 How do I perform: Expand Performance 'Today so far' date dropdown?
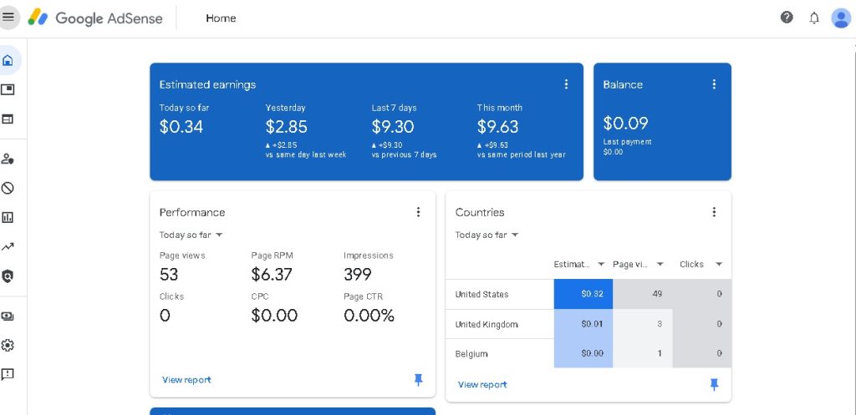point(191,235)
